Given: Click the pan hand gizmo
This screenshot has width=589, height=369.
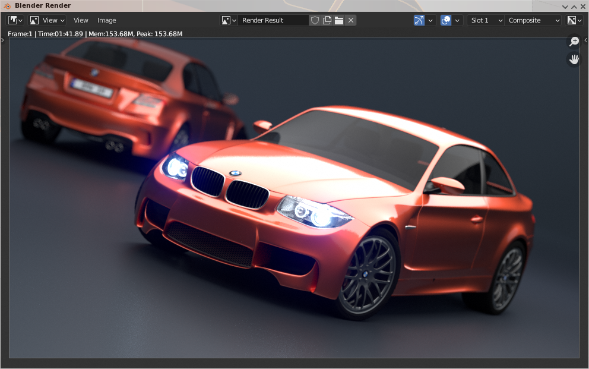Looking at the screenshot, I should tap(574, 59).
